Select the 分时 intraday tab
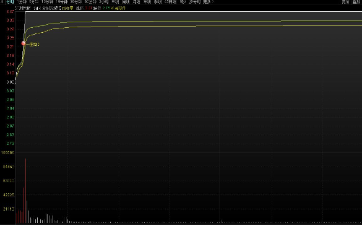The width and height of the screenshot is (362, 226). [10, 2]
